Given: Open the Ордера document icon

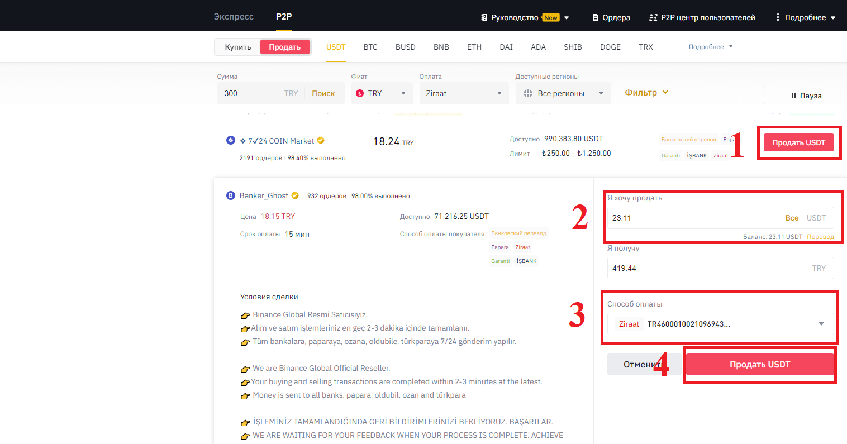Looking at the screenshot, I should pos(596,17).
